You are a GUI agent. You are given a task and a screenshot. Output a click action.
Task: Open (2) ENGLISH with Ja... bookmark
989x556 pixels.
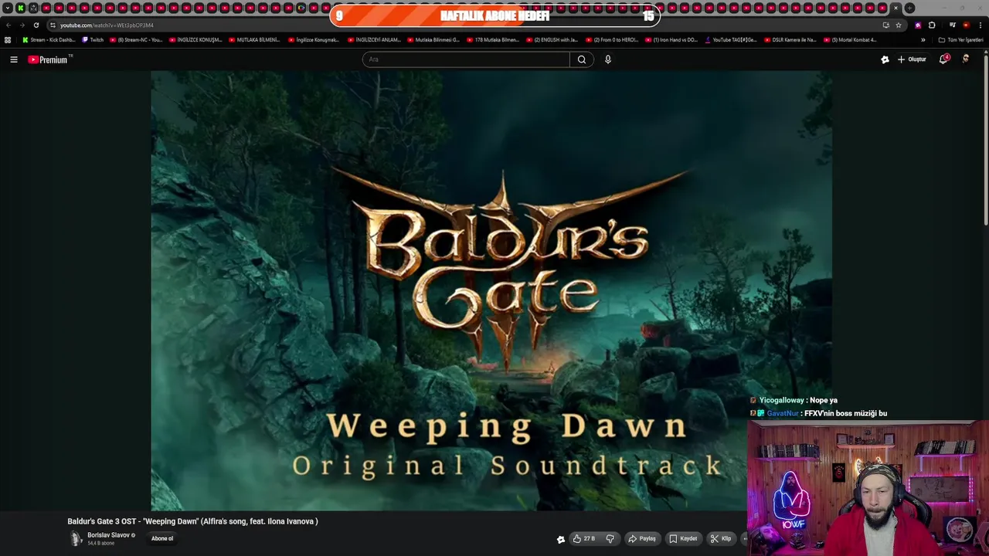coord(552,39)
